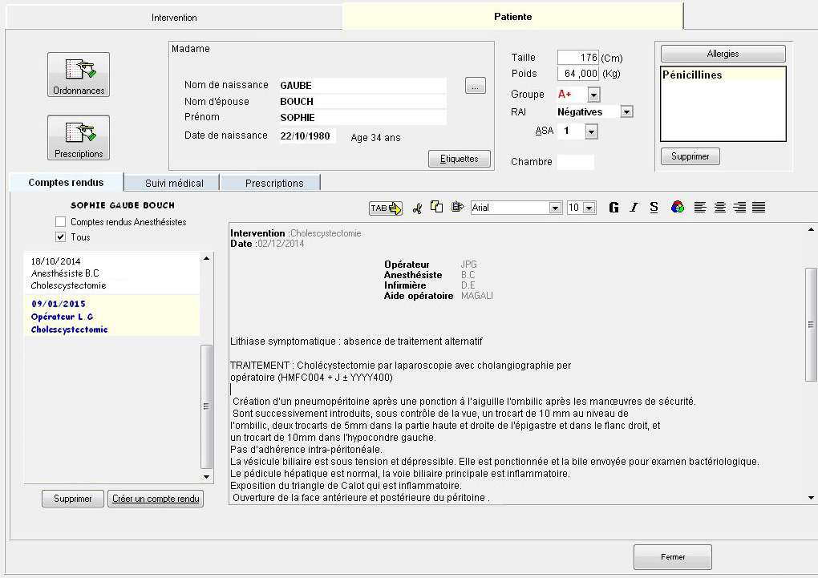Click the scissors cut icon

tap(417, 208)
